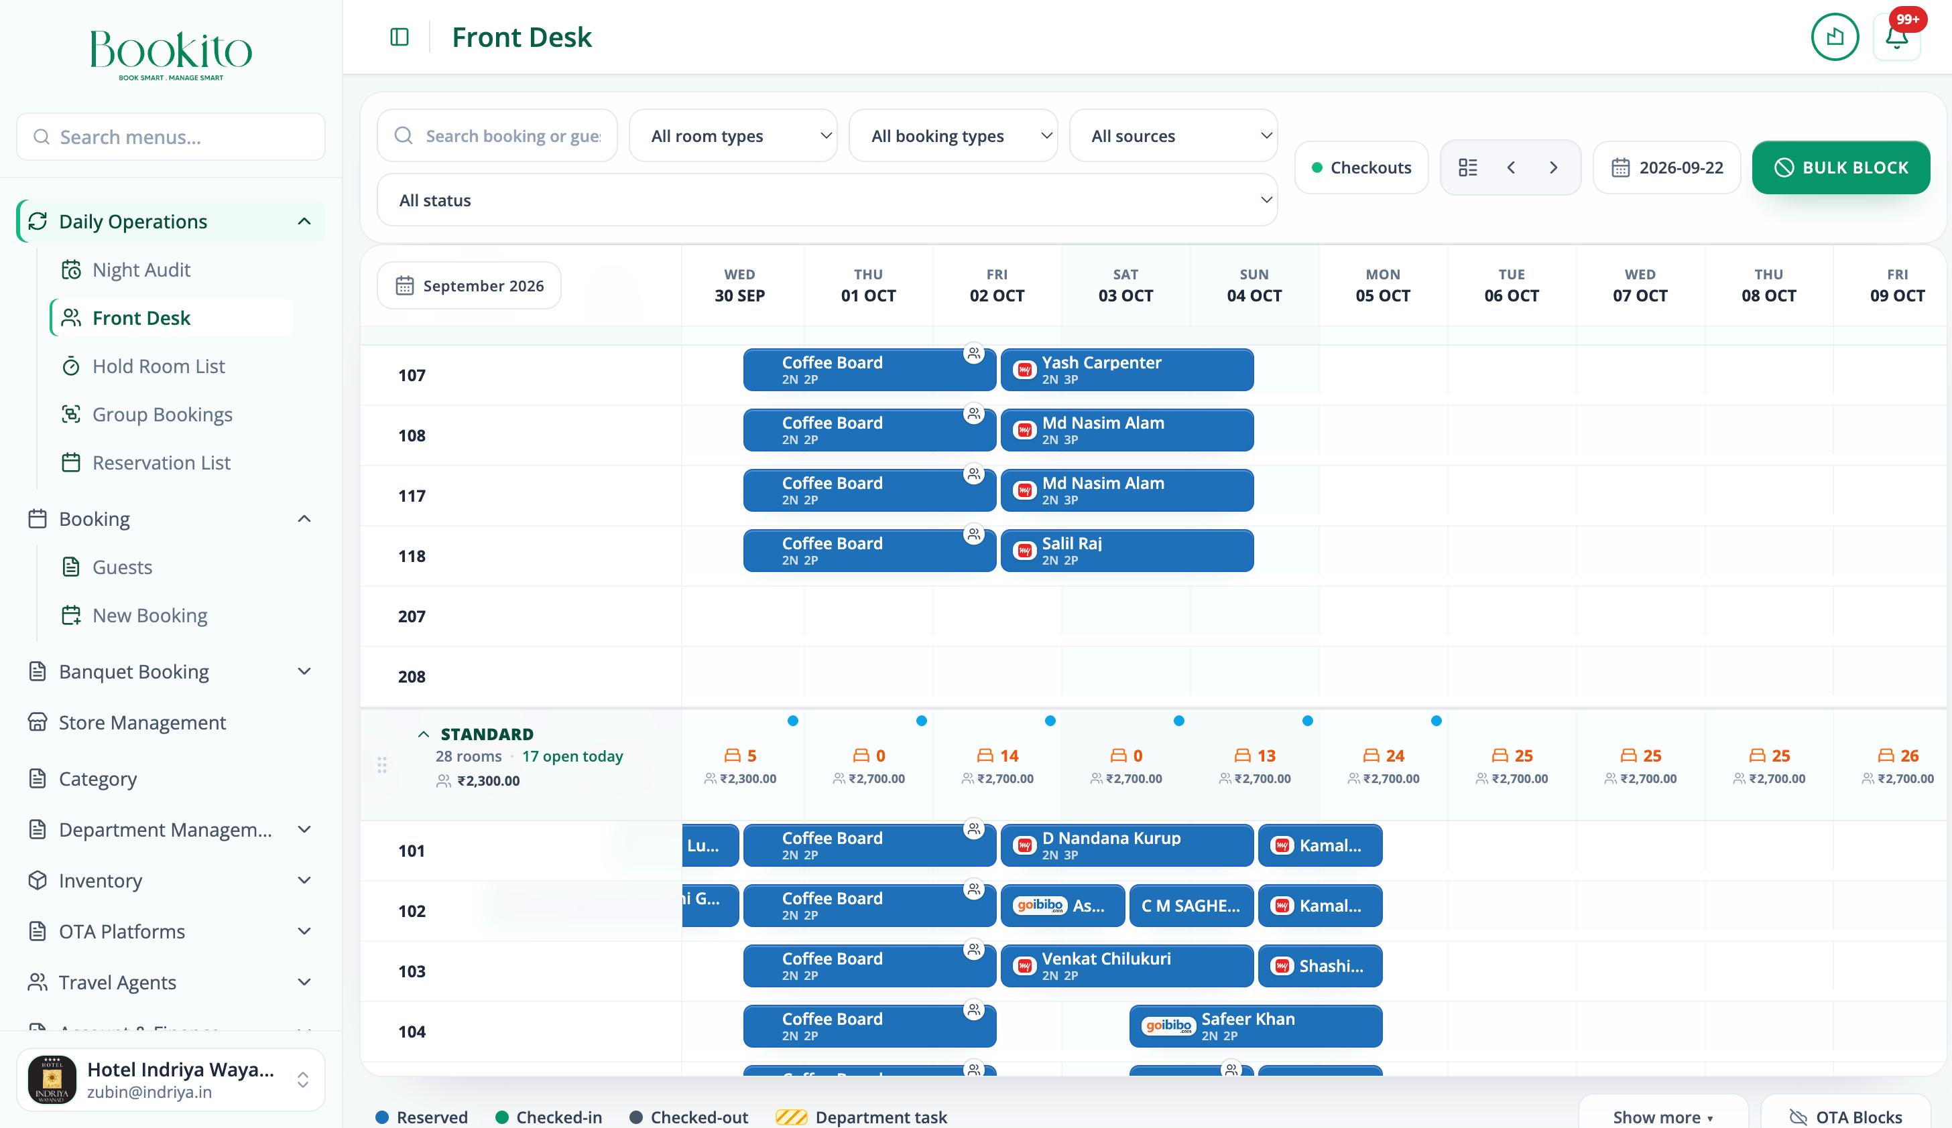Switch calendar to list view icon
The width and height of the screenshot is (1952, 1128).
click(1467, 167)
